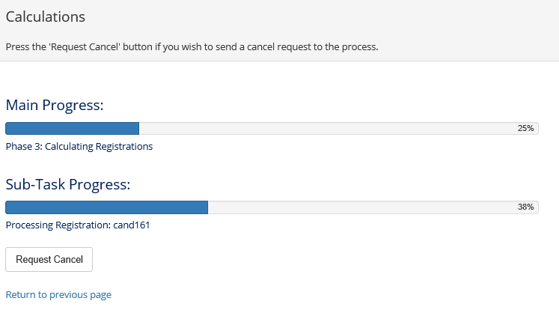Screen dimensions: 559x310
Task: Click the 'Phase 3: Calculating Registrations' status text
Action: pos(79,147)
